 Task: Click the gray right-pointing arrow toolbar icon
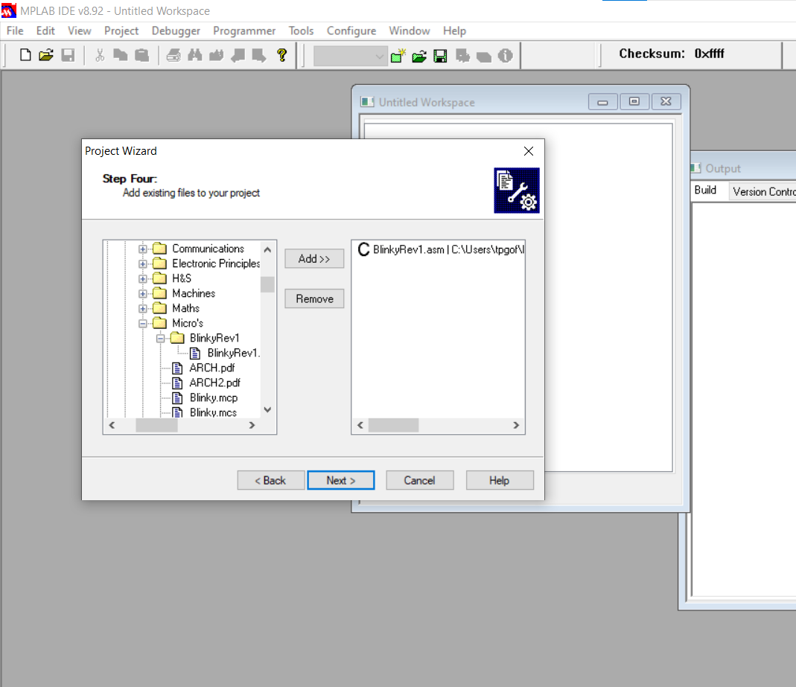click(259, 55)
